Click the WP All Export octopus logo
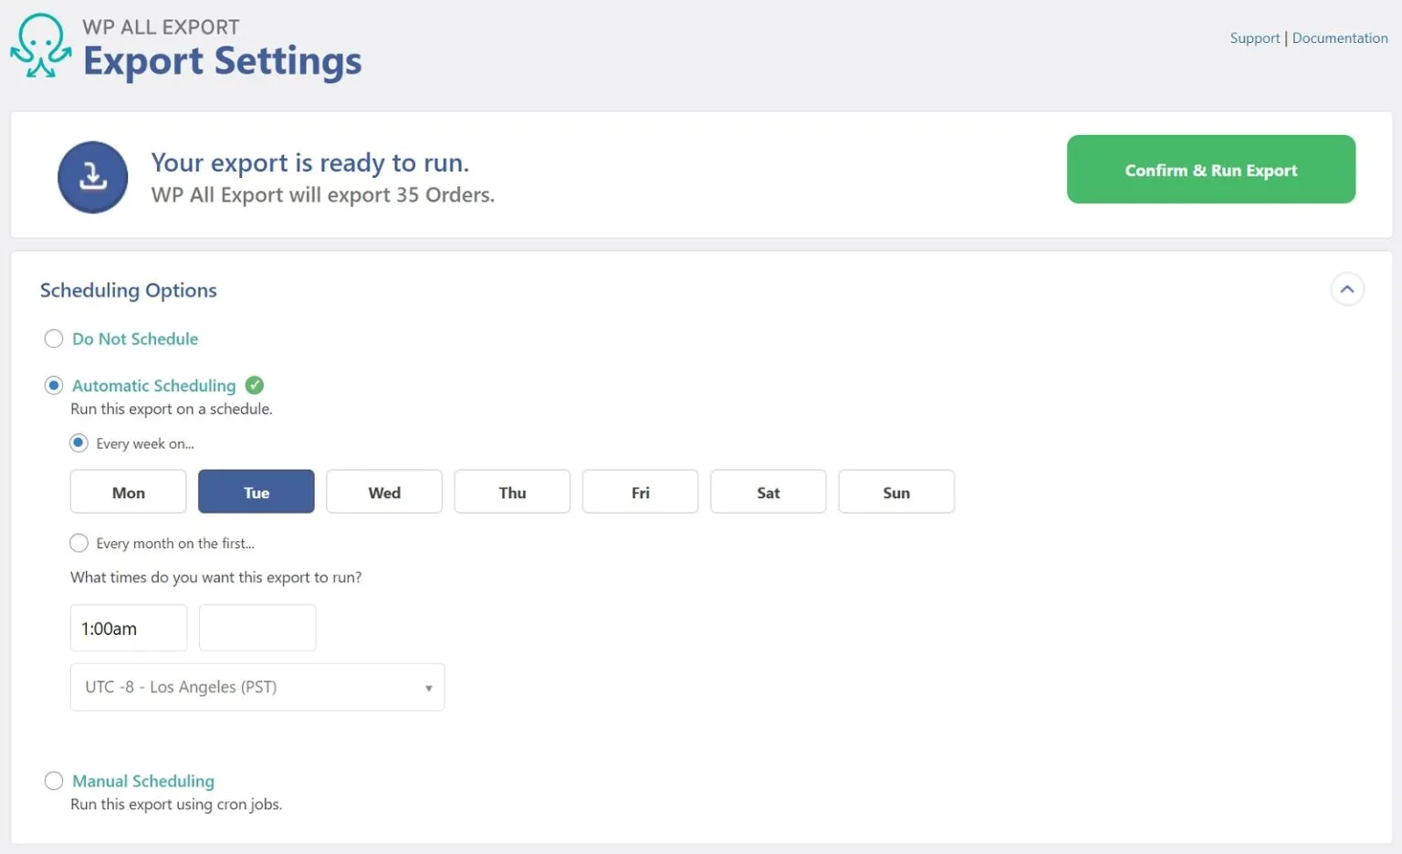 coord(39,45)
